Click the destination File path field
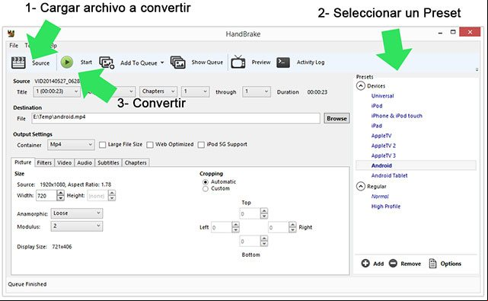 176,118
